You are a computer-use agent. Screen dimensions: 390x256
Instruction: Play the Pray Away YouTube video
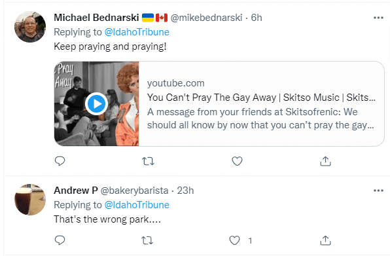(x=96, y=103)
